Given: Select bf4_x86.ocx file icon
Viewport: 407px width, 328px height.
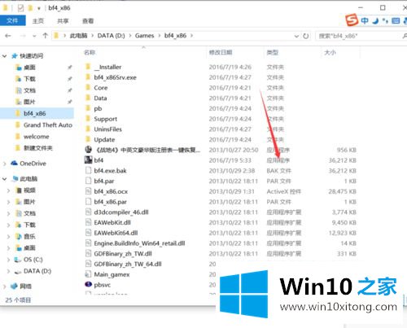Looking at the screenshot, I should click(x=88, y=191).
